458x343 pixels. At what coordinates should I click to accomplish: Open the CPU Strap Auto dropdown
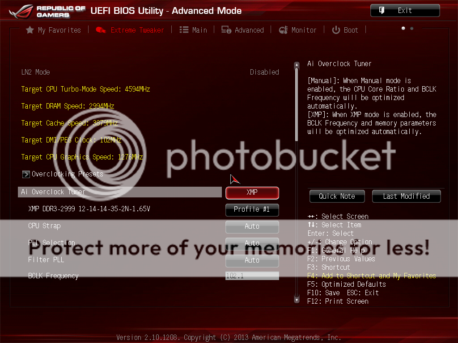coord(252,226)
